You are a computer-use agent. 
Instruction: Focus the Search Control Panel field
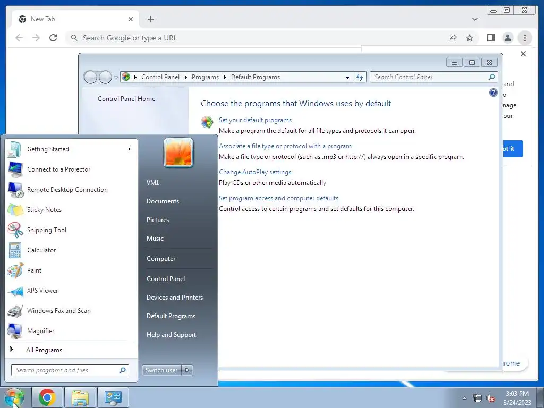click(x=434, y=77)
